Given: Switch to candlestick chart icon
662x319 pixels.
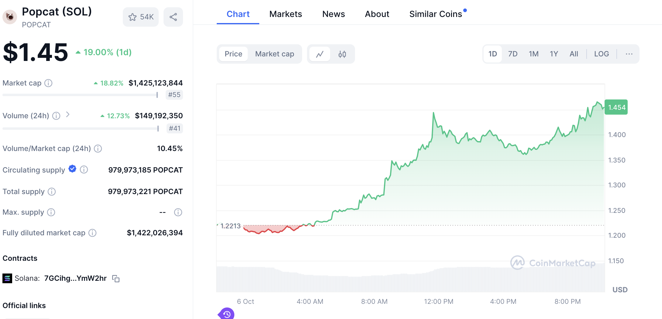Looking at the screenshot, I should click(342, 54).
